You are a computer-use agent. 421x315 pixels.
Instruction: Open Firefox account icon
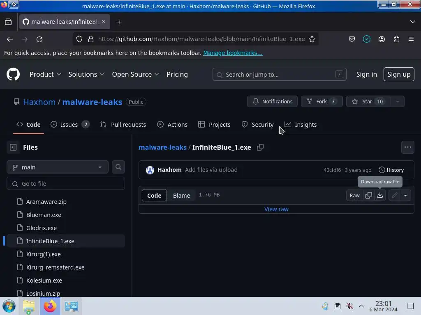tap(382, 39)
